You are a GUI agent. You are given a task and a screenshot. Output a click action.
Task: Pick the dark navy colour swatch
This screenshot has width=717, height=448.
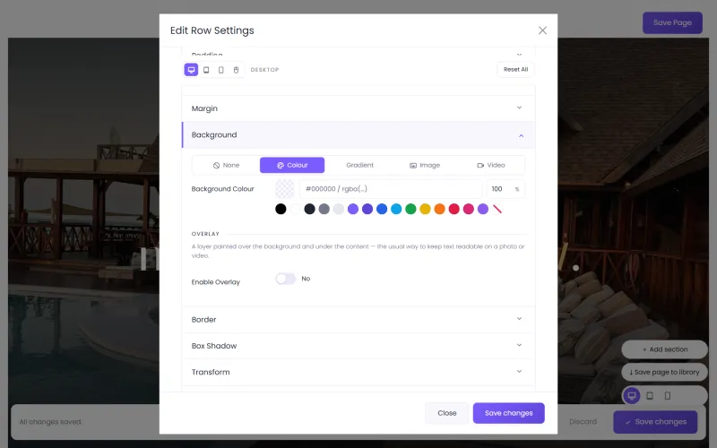click(x=309, y=209)
